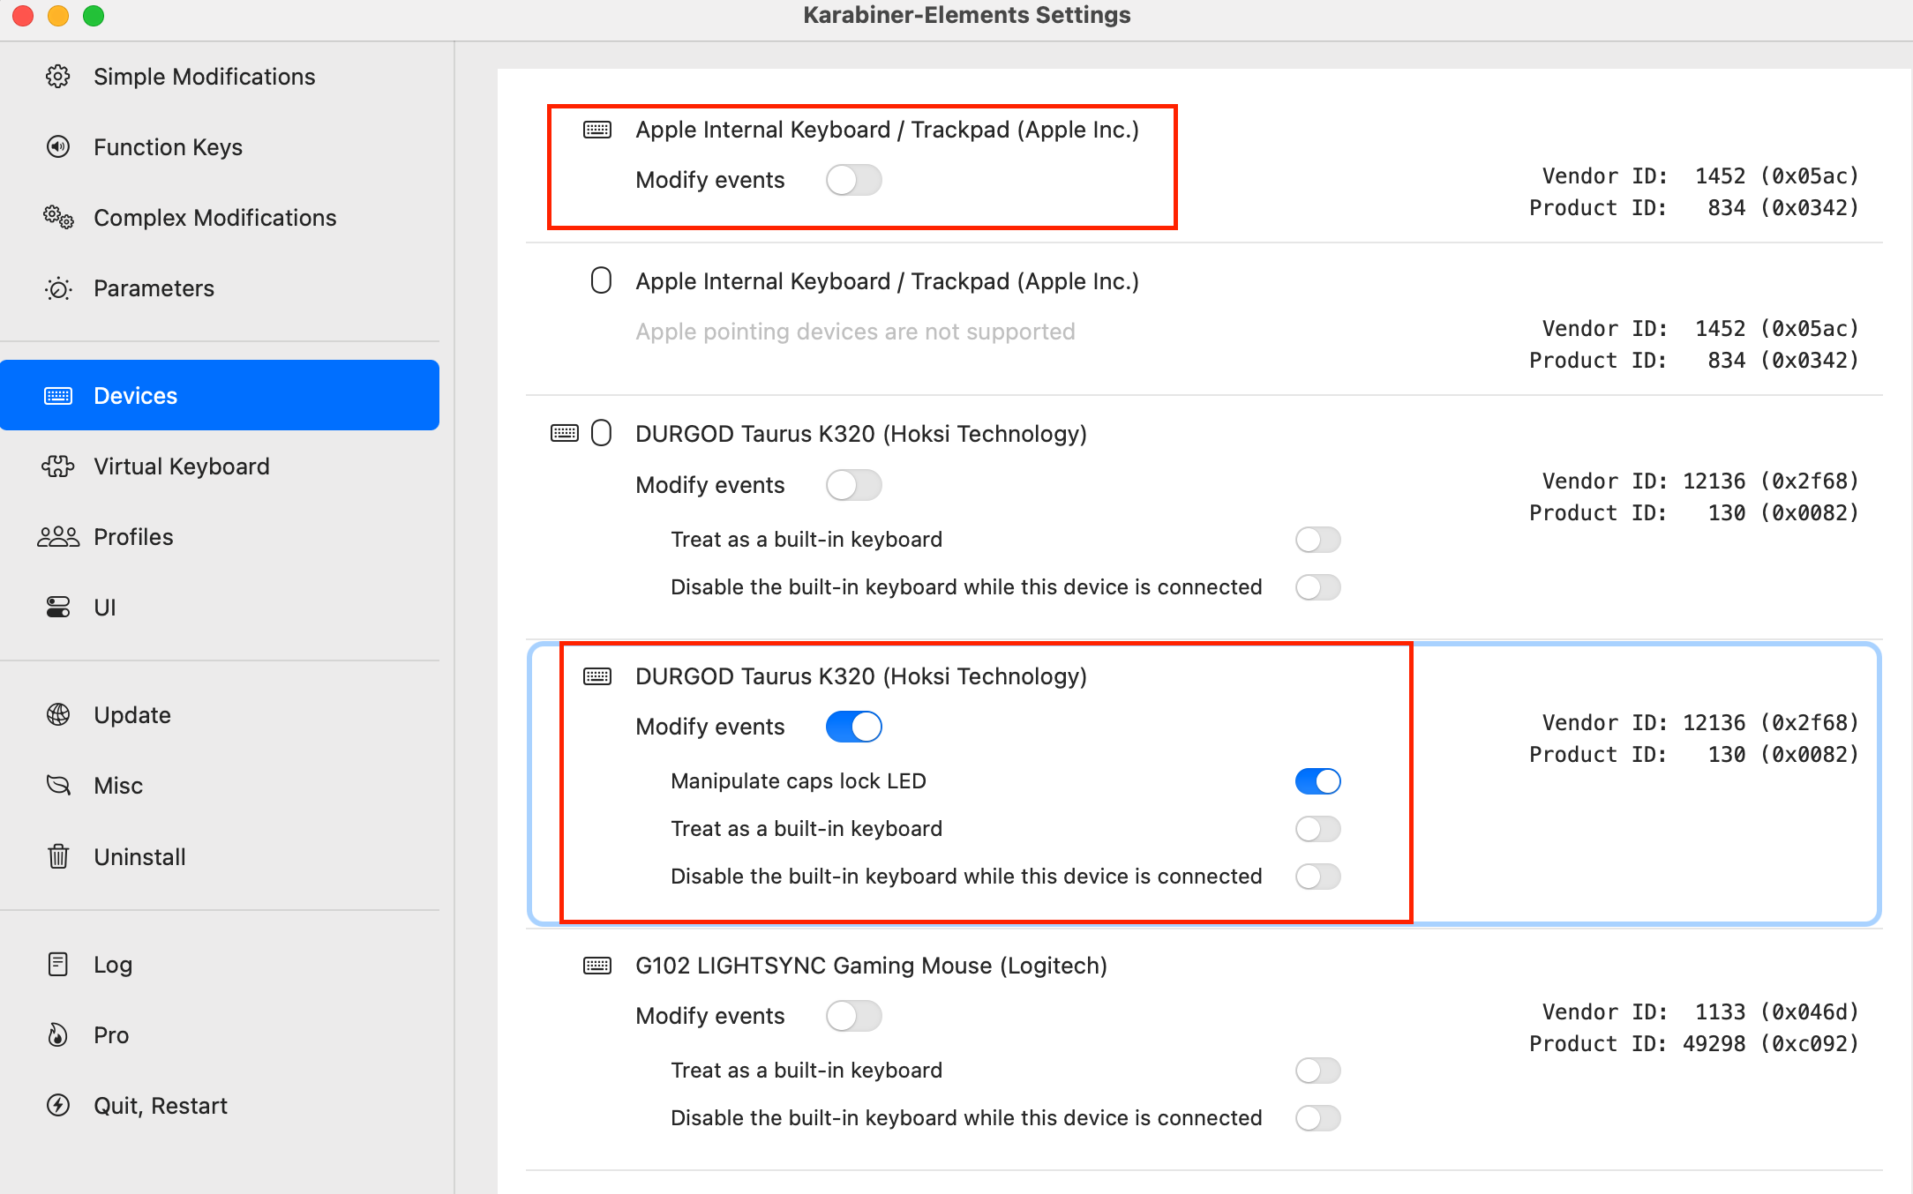
Task: Click the Uninstall trash can icon
Action: tap(58, 856)
